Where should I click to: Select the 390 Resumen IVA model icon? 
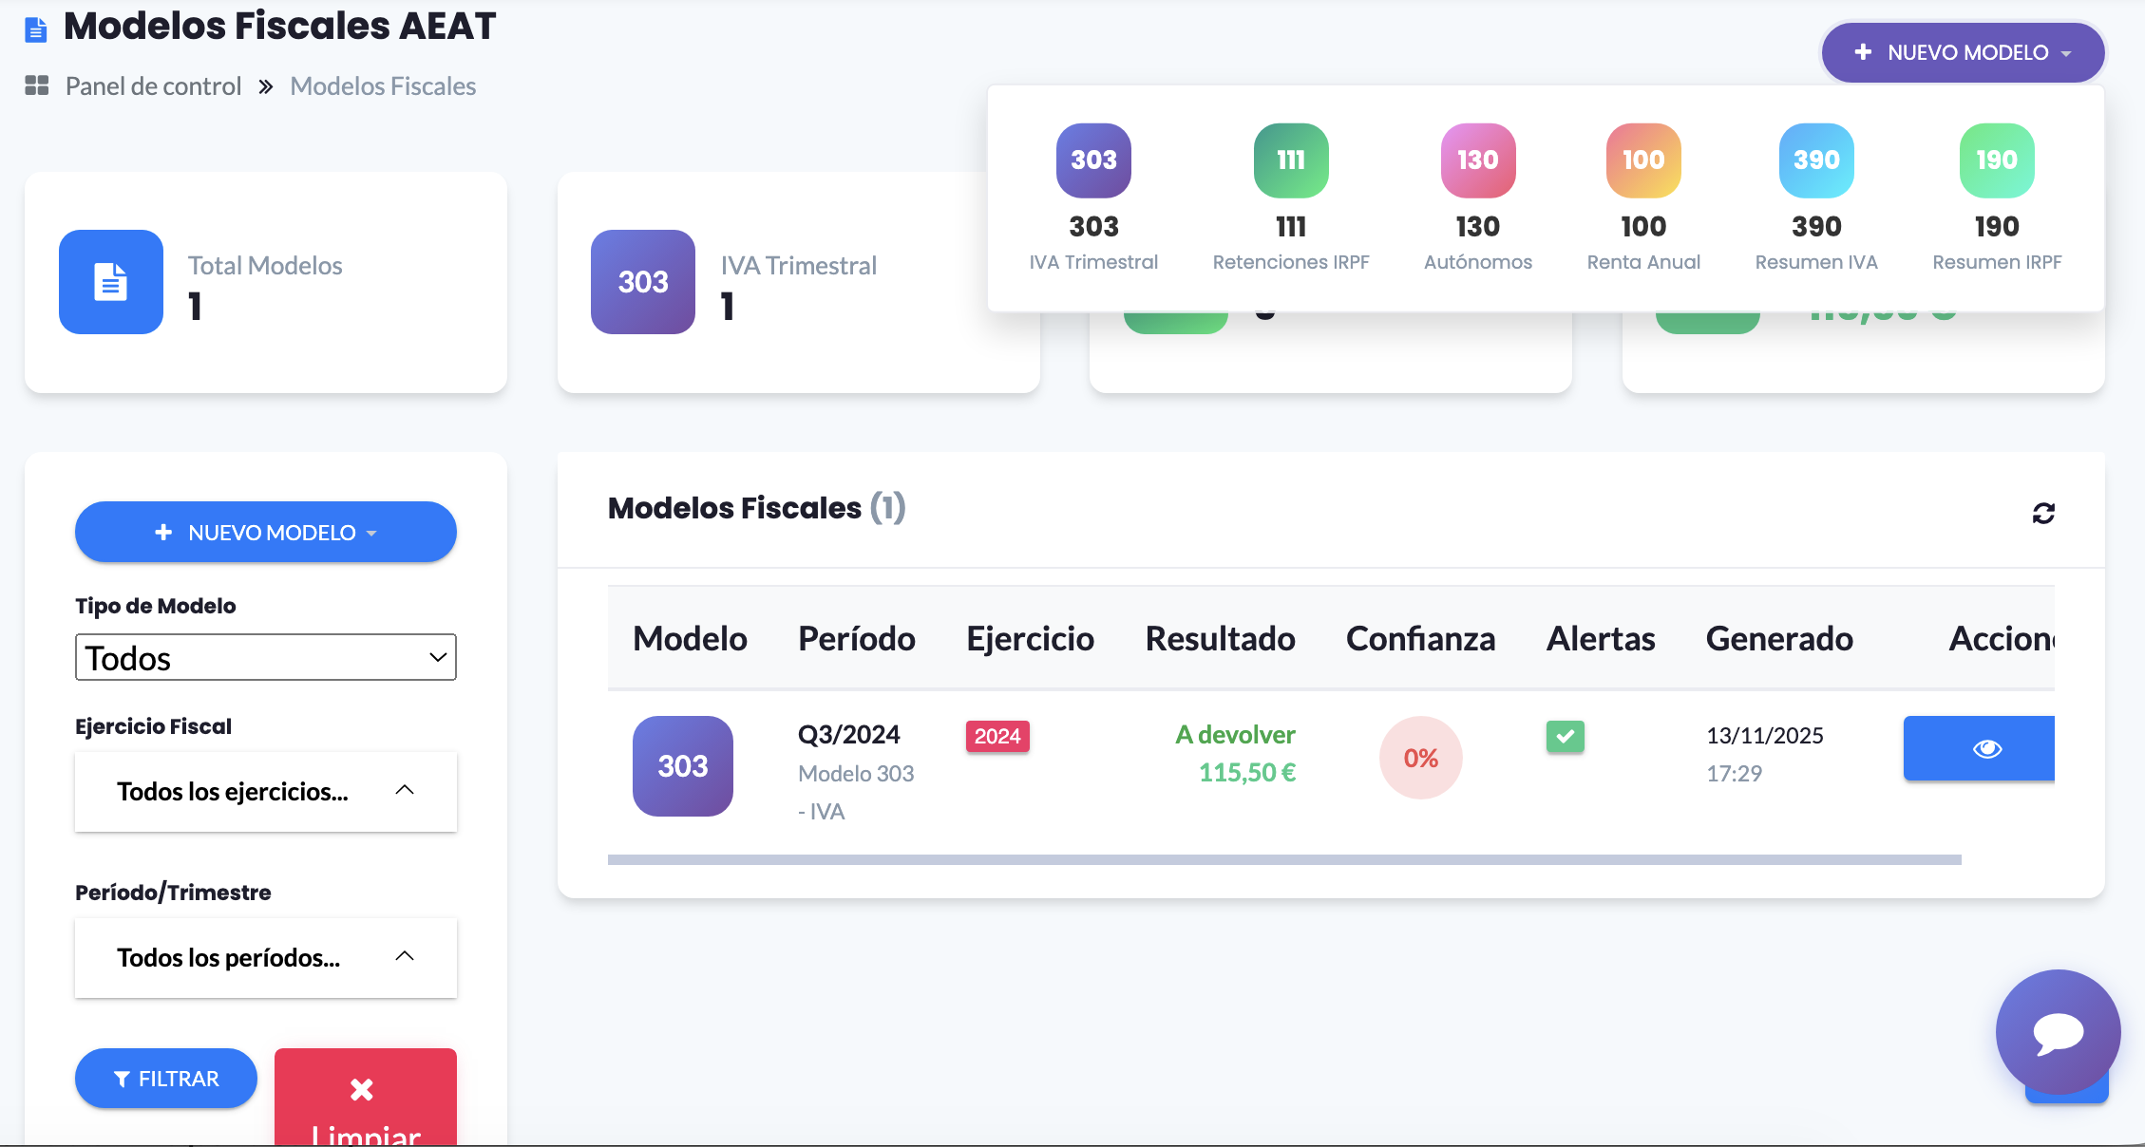1815,161
